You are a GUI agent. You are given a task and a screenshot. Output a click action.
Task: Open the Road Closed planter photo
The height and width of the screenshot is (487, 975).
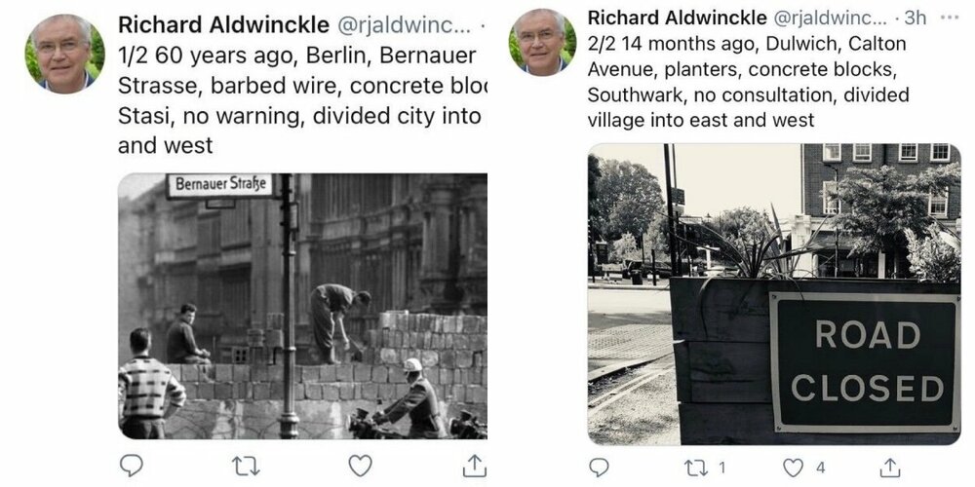pos(774,294)
